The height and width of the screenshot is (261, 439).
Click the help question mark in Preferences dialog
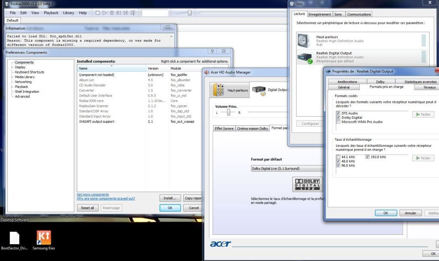(x=212, y=51)
